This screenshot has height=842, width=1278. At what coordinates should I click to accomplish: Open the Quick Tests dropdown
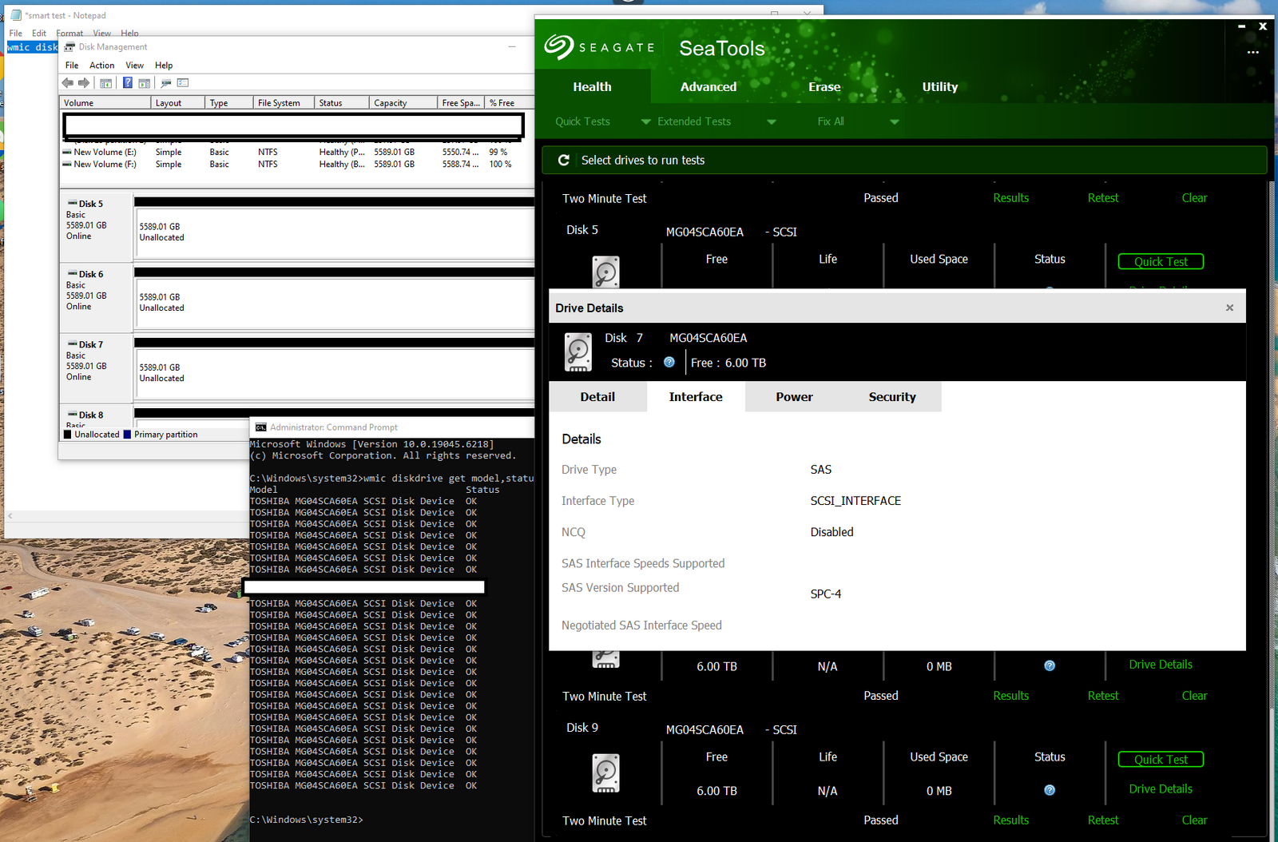pyautogui.click(x=582, y=121)
